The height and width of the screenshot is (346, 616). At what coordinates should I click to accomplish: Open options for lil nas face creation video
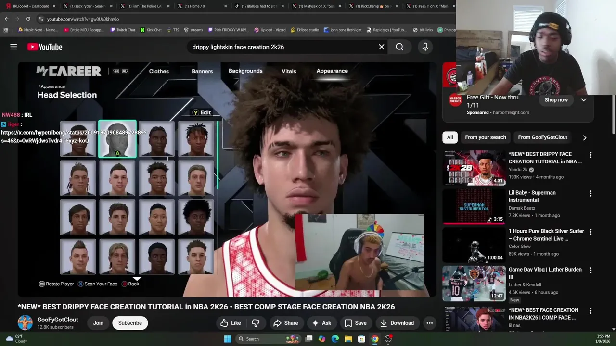pos(590,310)
